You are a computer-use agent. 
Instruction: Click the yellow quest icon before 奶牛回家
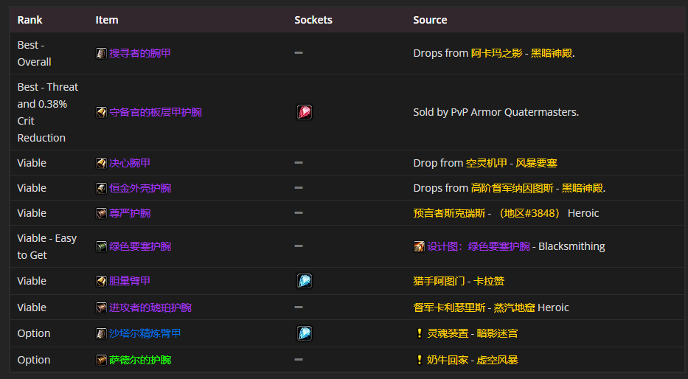click(x=420, y=360)
